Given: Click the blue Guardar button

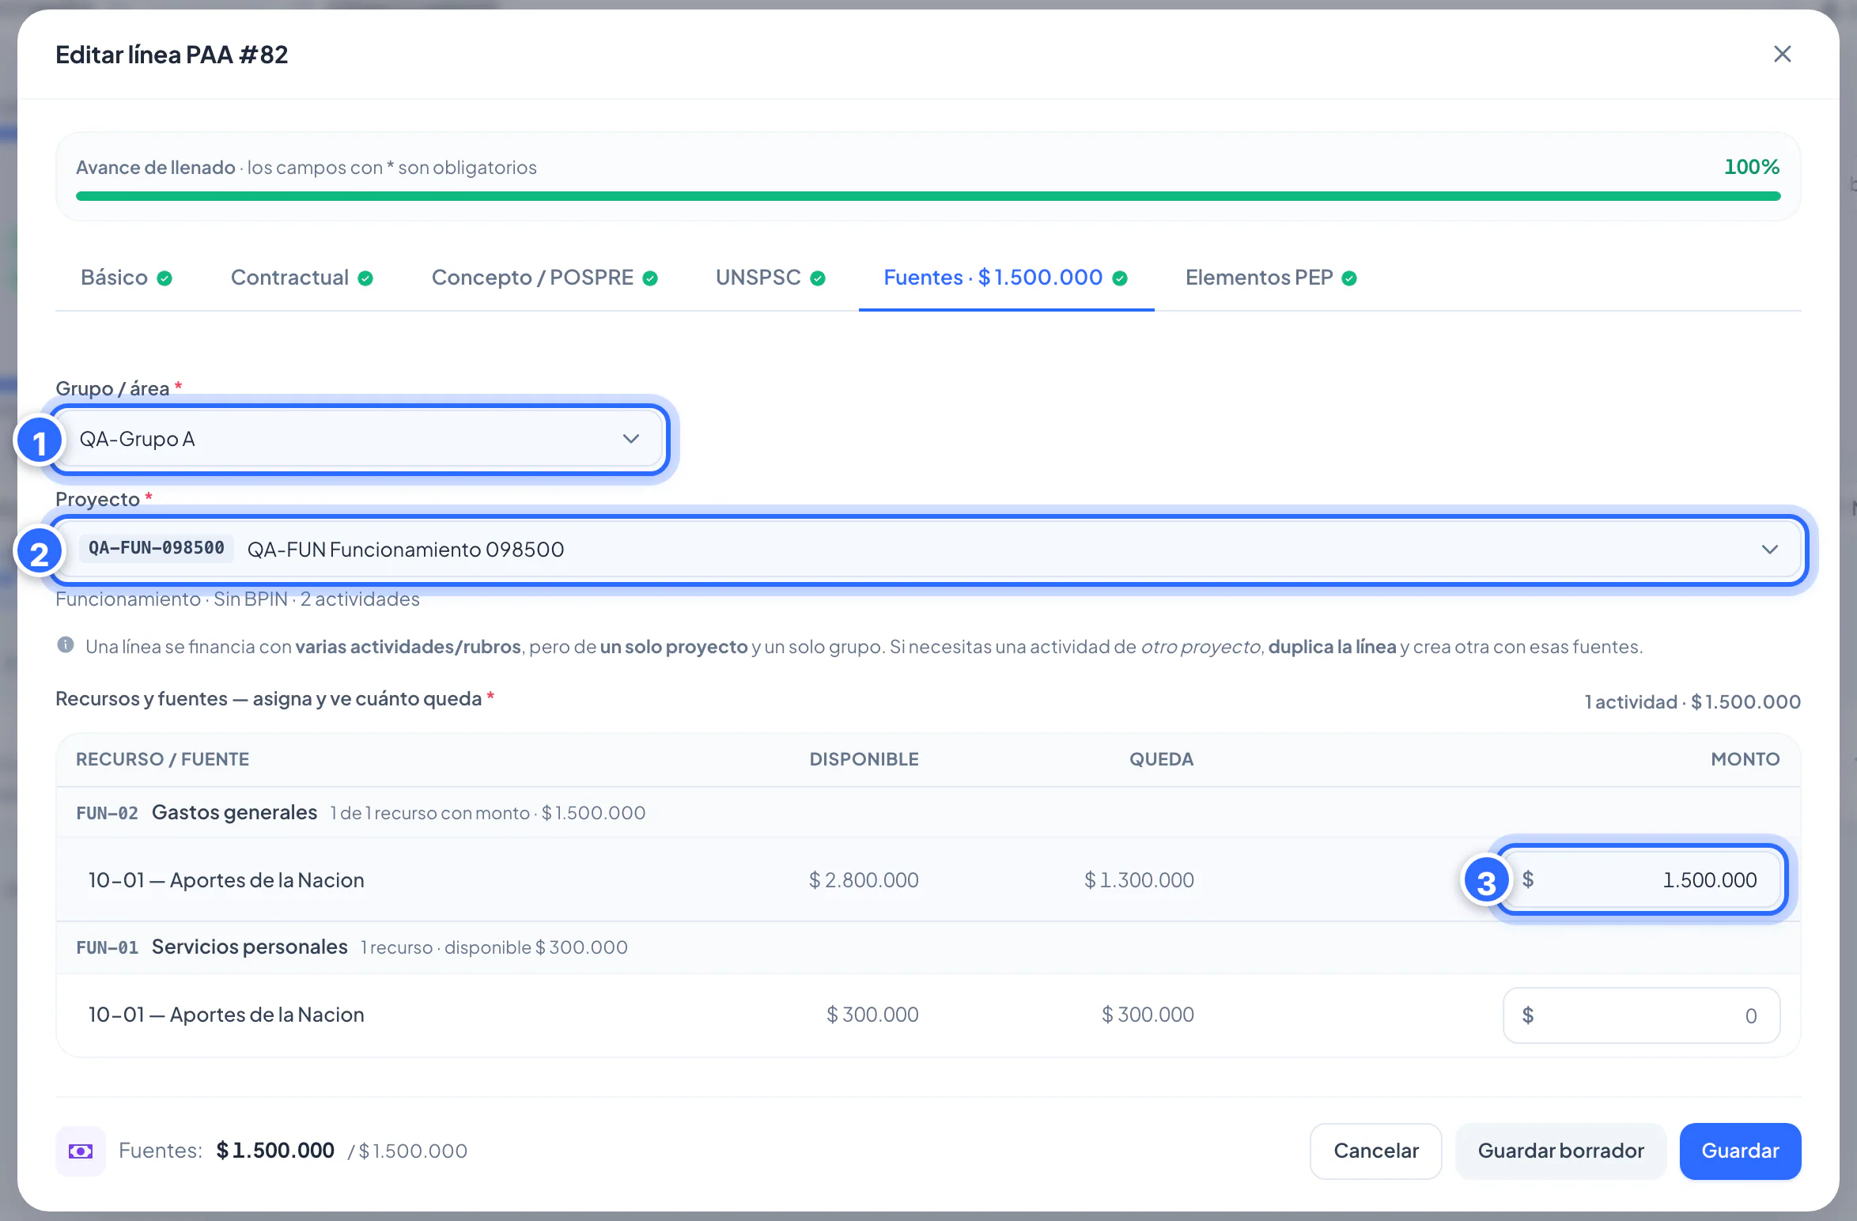Looking at the screenshot, I should click(1740, 1151).
